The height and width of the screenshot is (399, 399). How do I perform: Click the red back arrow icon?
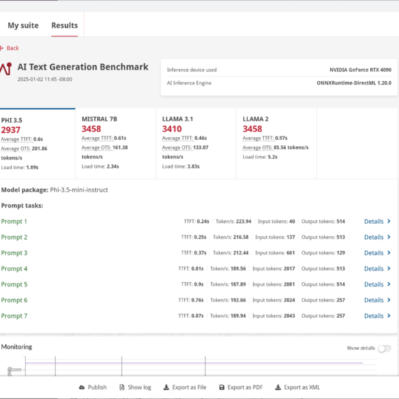coord(2,48)
